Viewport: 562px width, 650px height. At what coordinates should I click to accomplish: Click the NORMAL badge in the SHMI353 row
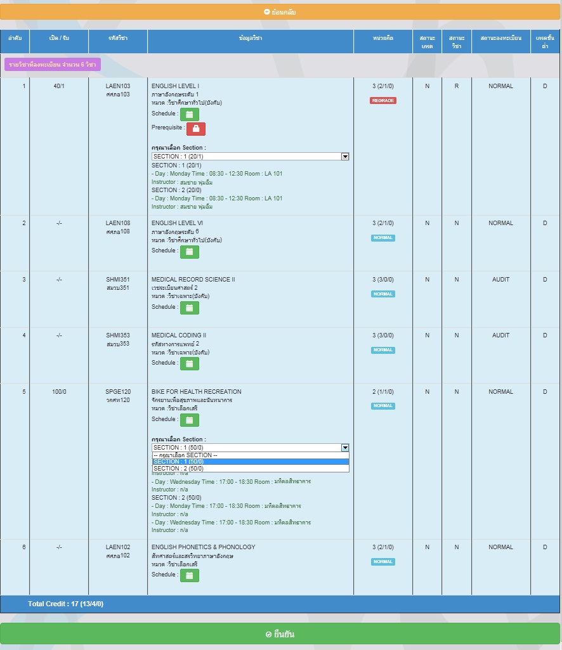(383, 350)
